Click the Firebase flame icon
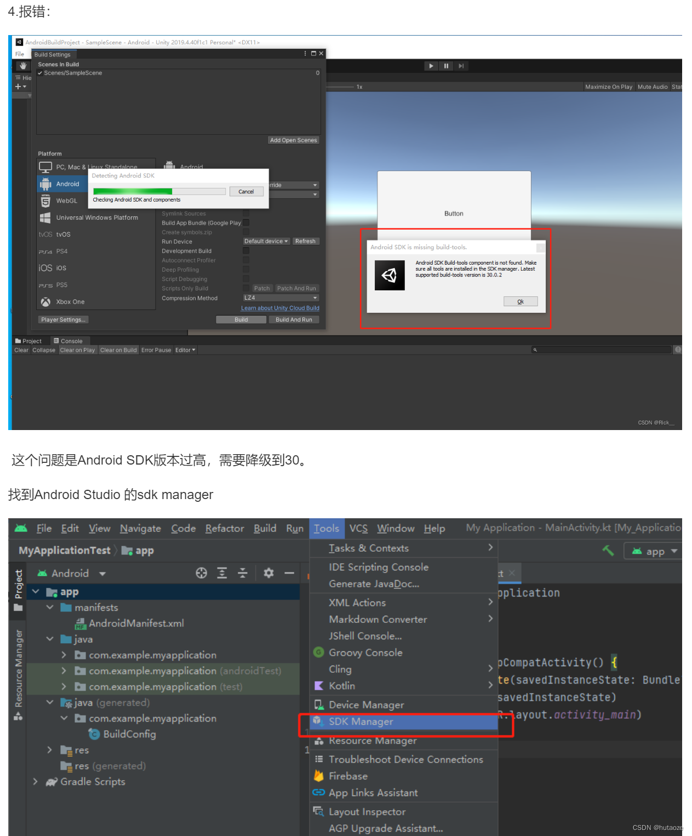 (318, 776)
